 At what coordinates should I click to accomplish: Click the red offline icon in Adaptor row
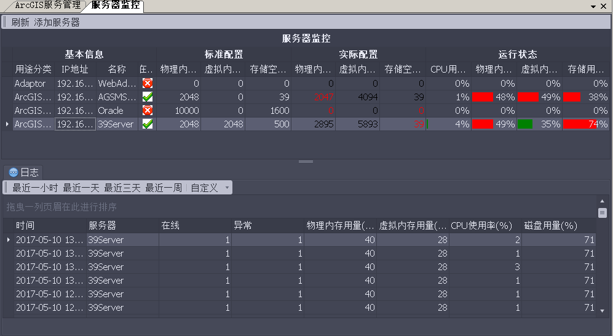[148, 83]
